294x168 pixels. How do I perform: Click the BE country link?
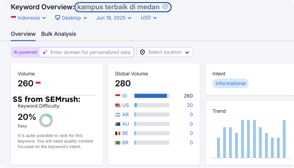pyautogui.click(x=125, y=133)
